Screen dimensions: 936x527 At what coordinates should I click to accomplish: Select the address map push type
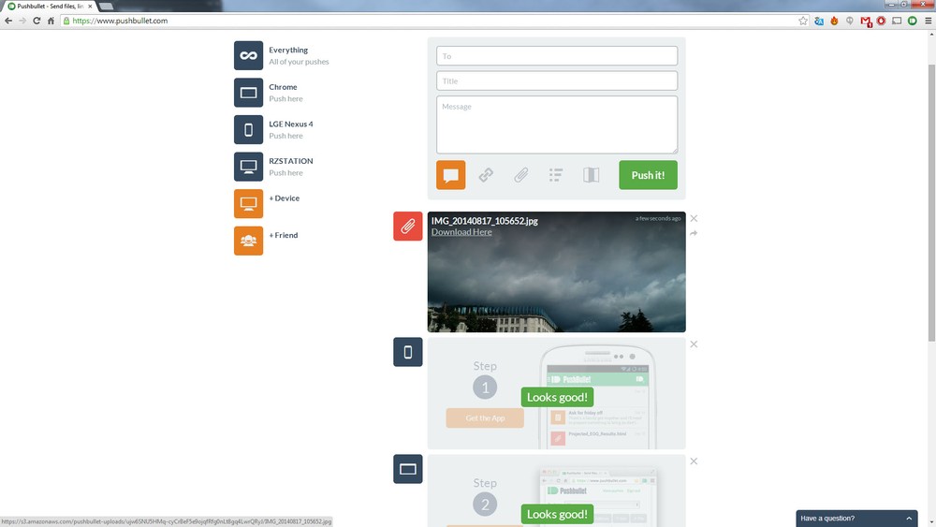pyautogui.click(x=591, y=175)
